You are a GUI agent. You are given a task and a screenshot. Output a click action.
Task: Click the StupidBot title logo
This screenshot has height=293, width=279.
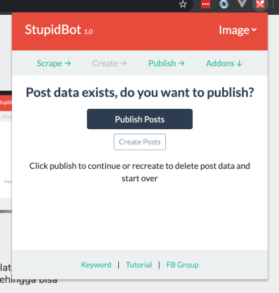pyautogui.click(x=53, y=29)
